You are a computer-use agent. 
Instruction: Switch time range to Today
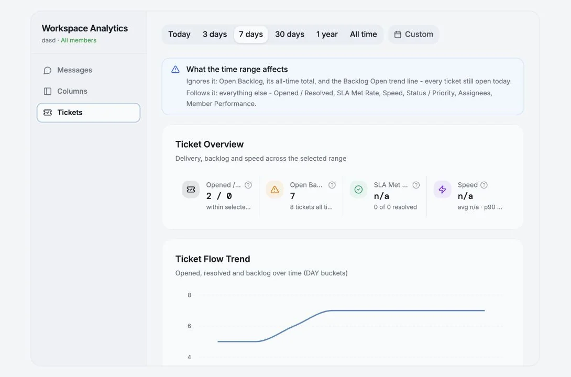[x=179, y=34]
